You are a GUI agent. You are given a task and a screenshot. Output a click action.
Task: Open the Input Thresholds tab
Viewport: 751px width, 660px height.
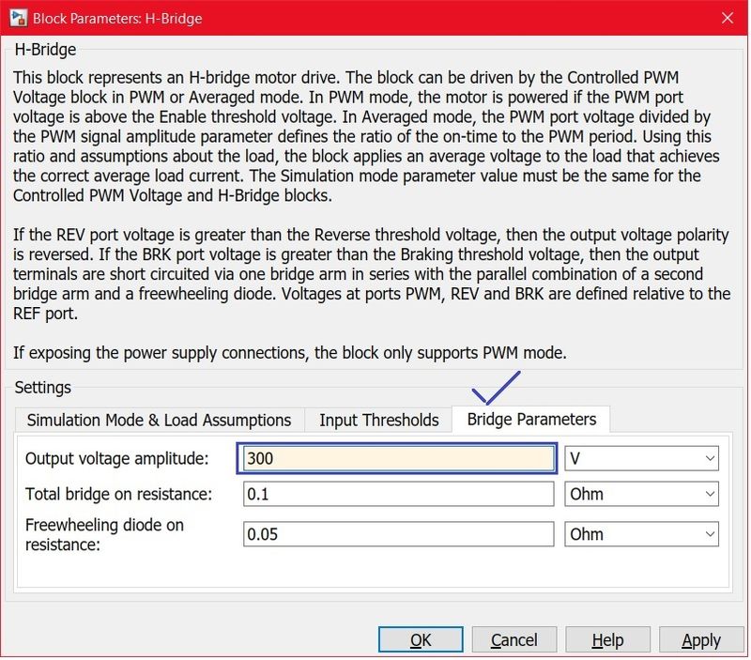coord(377,420)
